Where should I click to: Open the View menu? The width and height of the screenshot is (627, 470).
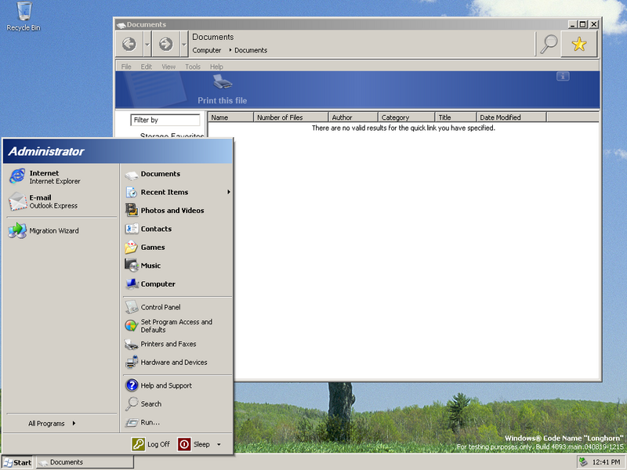point(169,67)
